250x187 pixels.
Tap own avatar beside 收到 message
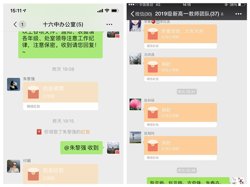pyautogui.click(x=113, y=148)
